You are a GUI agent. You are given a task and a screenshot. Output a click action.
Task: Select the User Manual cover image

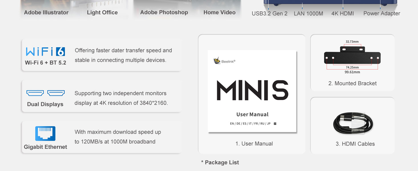252,91
